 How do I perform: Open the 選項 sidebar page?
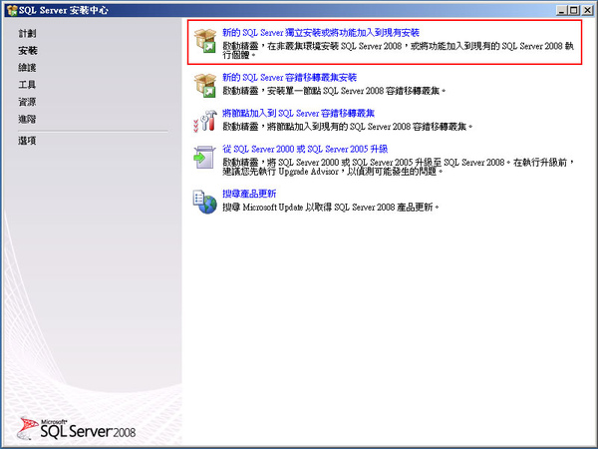click(x=27, y=141)
